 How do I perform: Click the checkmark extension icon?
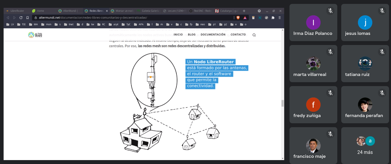[267, 18]
